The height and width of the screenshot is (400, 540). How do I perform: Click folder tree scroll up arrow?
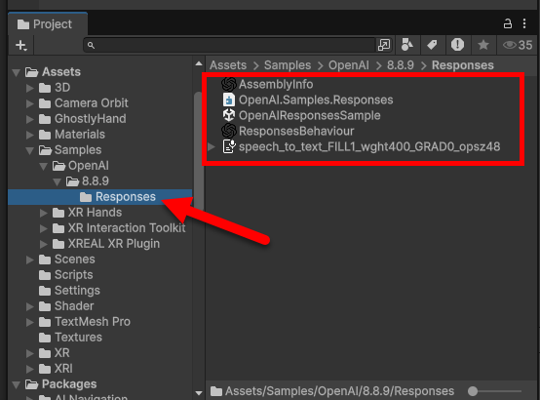click(x=199, y=63)
